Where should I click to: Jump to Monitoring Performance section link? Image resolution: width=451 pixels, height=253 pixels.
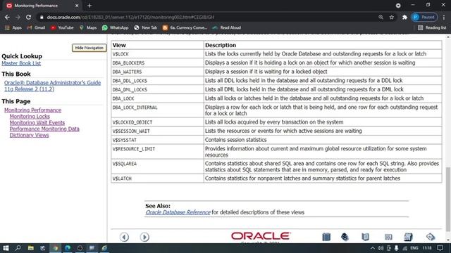32,110
